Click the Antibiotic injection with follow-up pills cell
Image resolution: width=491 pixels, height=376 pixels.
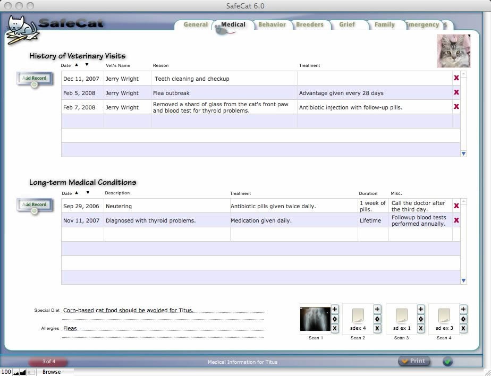[375, 107]
